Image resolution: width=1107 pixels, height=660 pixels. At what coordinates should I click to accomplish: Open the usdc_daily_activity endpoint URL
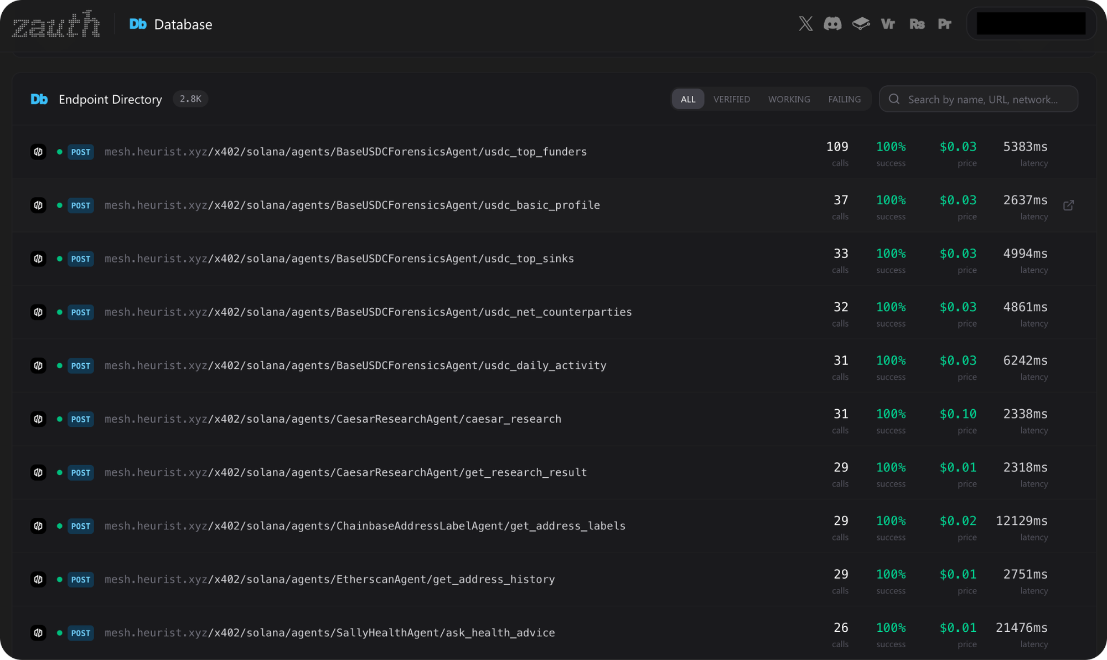click(355, 365)
